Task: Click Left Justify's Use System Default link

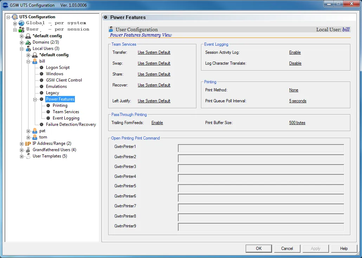Action: click(154, 101)
